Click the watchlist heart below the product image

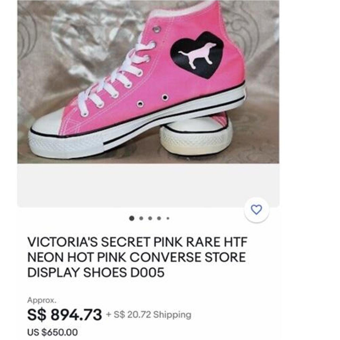(x=256, y=210)
